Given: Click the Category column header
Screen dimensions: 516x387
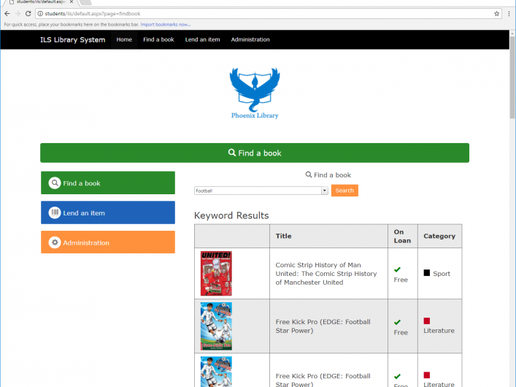Looking at the screenshot, I should (439, 236).
